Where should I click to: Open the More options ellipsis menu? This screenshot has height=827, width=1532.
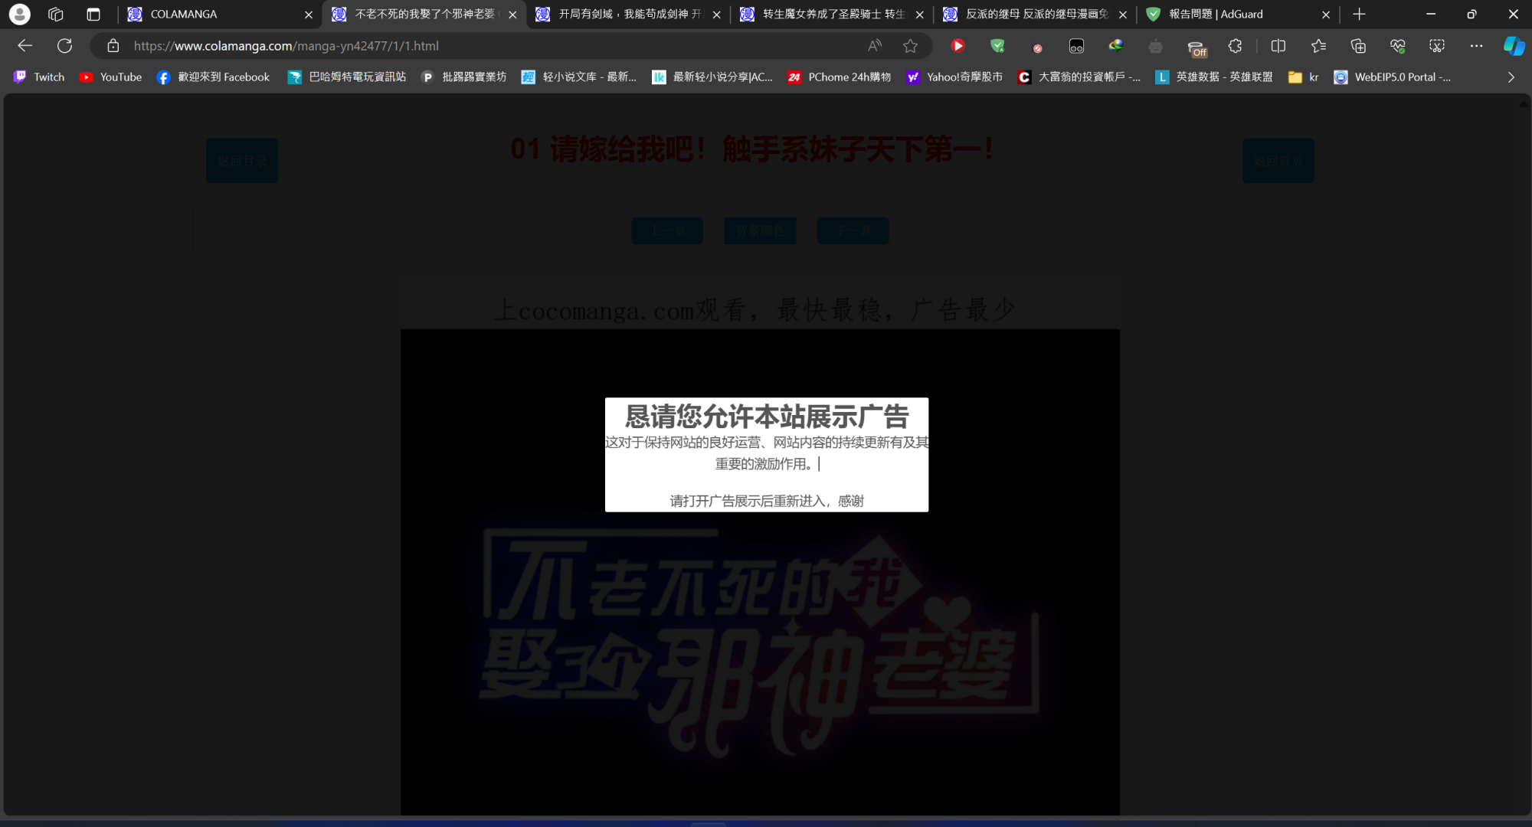point(1476,46)
